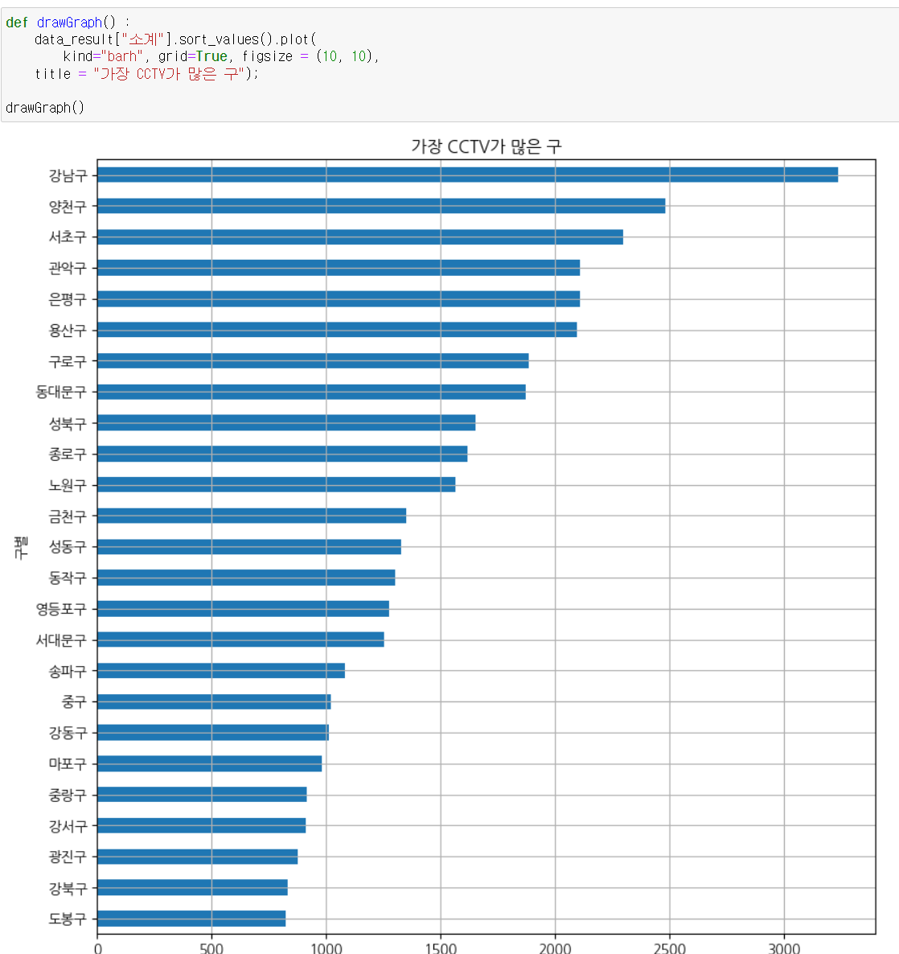The height and width of the screenshot is (954, 899).
Task: Click the longest bar for 강남구
Action: 468,175
